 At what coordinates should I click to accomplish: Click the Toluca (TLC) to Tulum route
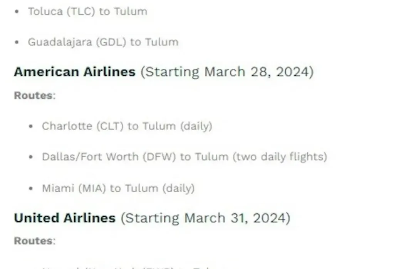pos(87,12)
